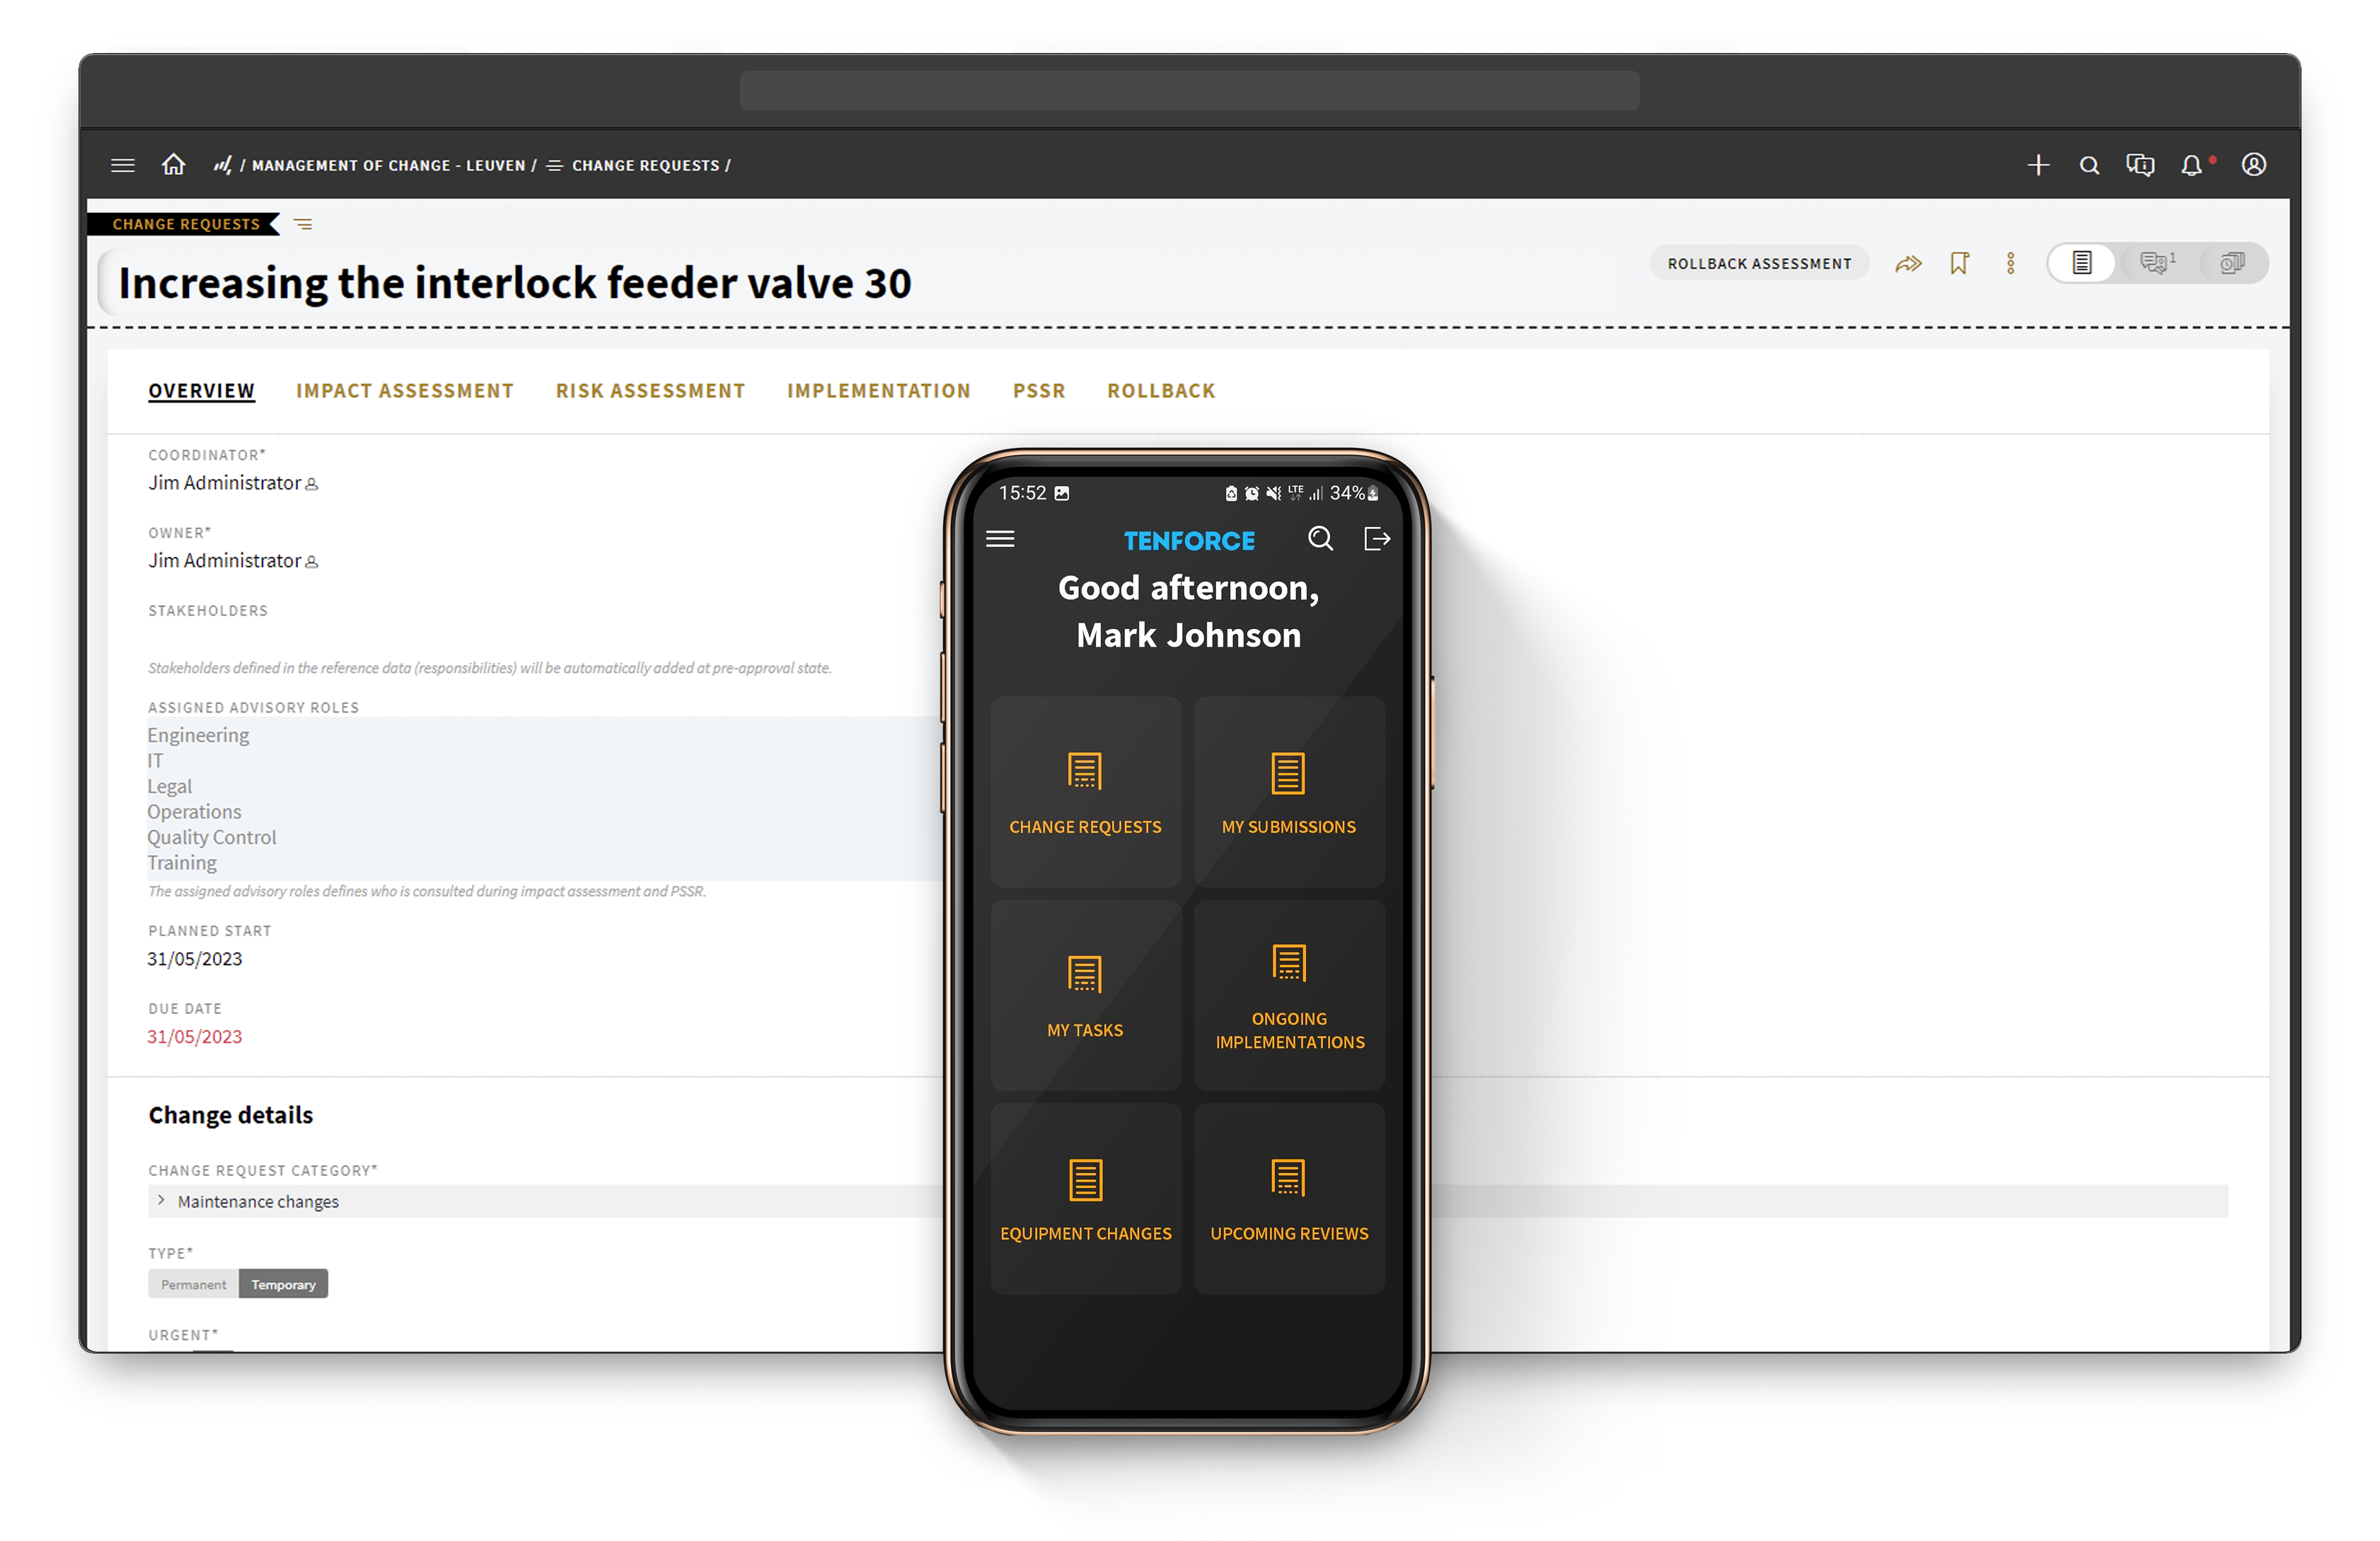This screenshot has width=2380, height=1541.
Task: Bookmark this change request
Action: (1959, 263)
